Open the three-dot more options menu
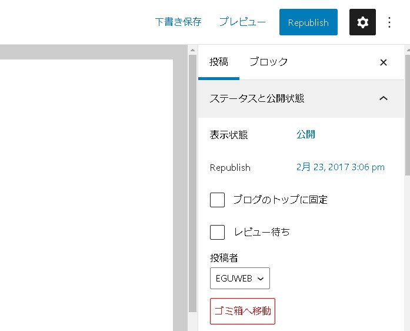 coord(389,22)
